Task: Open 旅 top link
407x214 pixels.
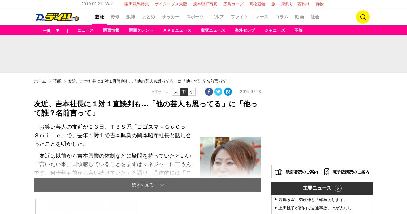Action: coord(273,4)
